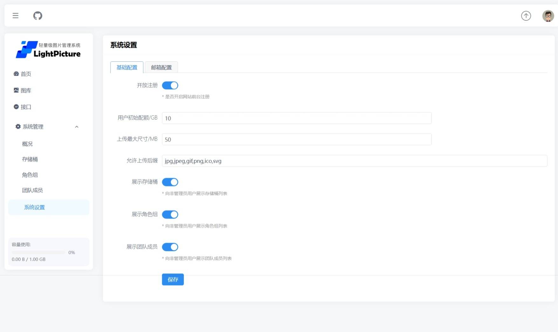Click the 开放注册 field label
The width and height of the screenshot is (558, 332).
tap(147, 85)
